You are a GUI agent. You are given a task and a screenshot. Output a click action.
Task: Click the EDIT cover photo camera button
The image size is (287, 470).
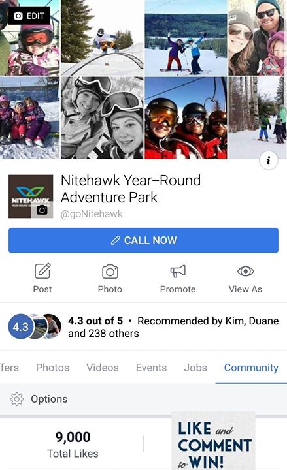[29, 16]
